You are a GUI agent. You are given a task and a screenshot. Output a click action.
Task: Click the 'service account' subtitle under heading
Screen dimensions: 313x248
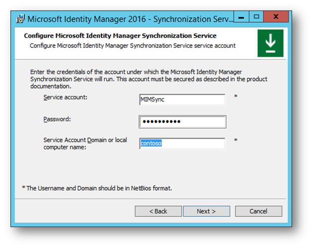point(133,46)
